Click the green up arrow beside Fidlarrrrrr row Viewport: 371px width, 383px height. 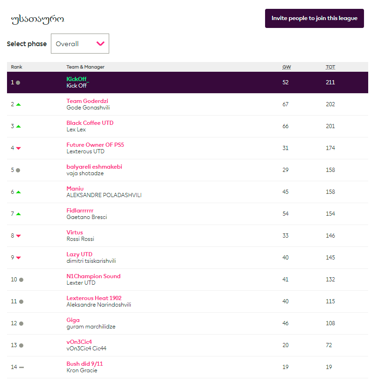click(x=18, y=214)
